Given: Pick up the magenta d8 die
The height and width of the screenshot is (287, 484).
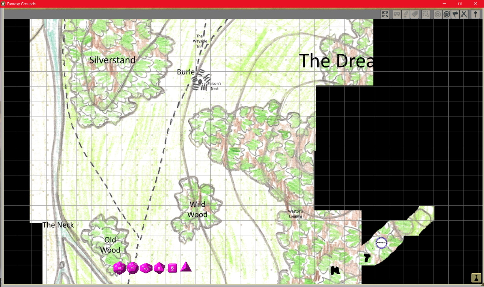Looking at the screenshot, I should click(159, 268).
